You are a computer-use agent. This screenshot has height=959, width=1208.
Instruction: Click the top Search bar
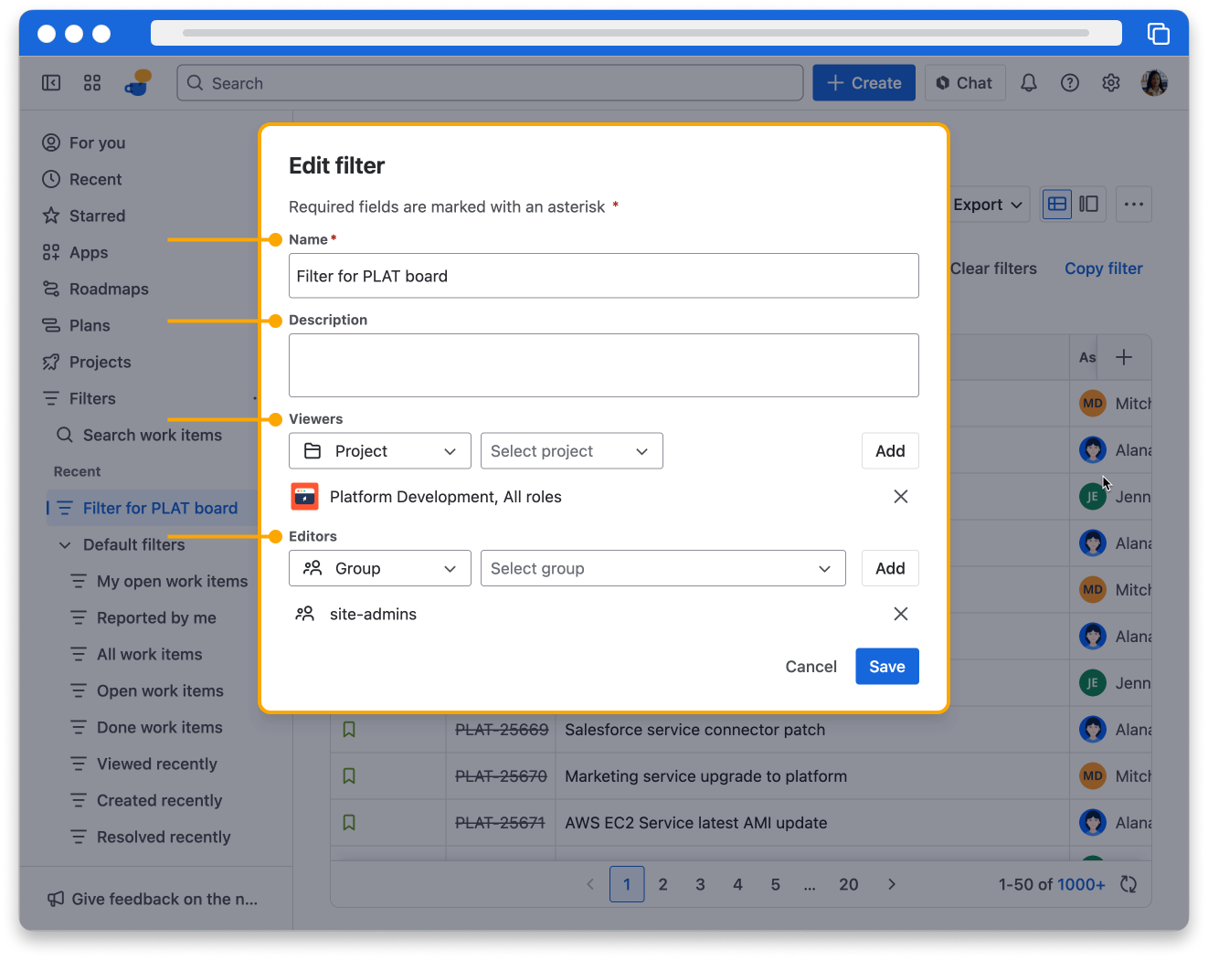490,83
